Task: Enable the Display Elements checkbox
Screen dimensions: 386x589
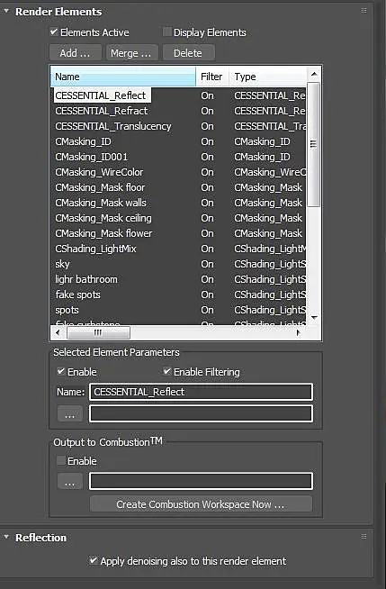Action: coord(167,32)
